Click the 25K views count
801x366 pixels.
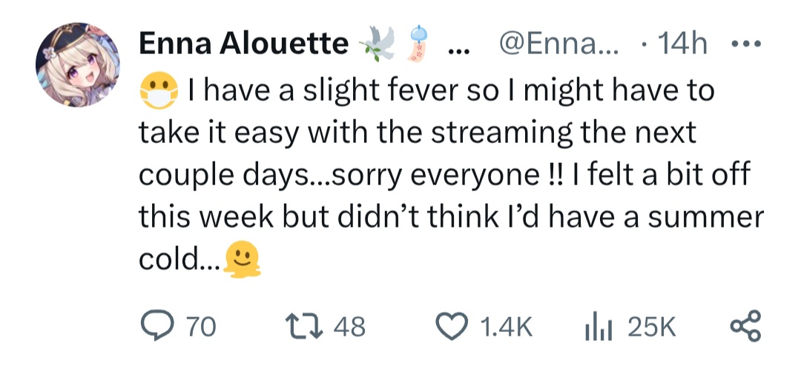tap(651, 327)
